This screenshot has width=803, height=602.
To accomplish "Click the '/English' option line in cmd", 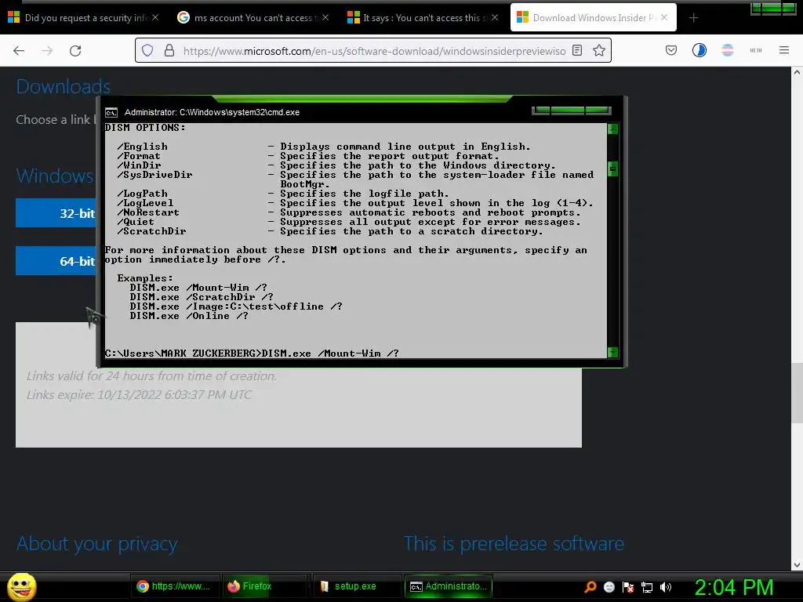I will point(324,147).
